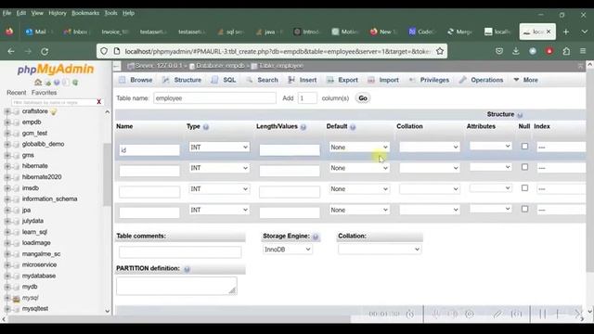594x334 pixels.
Task: Open the table Collation dropdown
Action: 380,250
